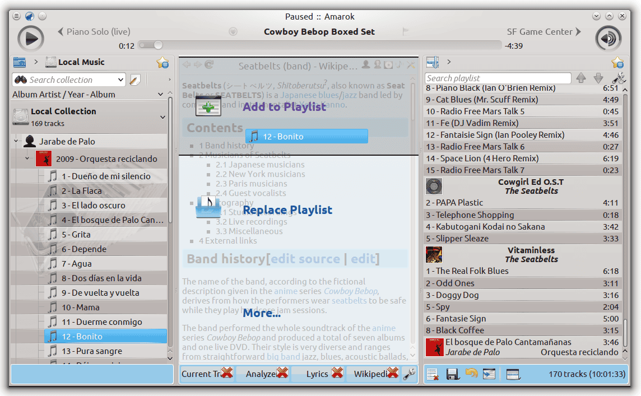Screen dimensions: 641x396
Task: Open the Wikipedia applet tab
Action: coord(373,374)
